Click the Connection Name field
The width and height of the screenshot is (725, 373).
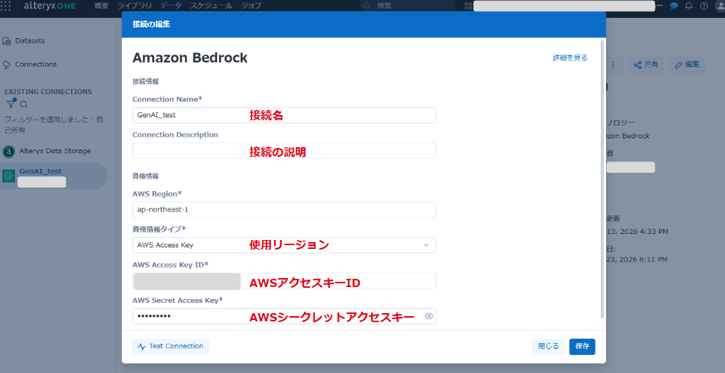pos(284,115)
